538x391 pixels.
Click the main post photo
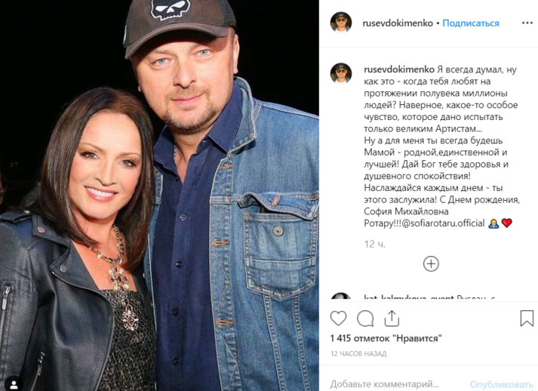(159, 195)
